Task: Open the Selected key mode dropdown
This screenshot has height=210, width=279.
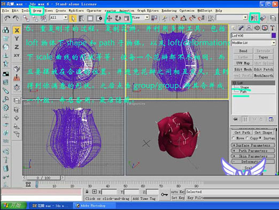Action: tap(232, 192)
